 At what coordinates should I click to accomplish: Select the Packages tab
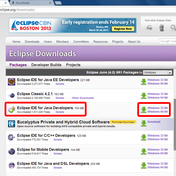[18, 65]
